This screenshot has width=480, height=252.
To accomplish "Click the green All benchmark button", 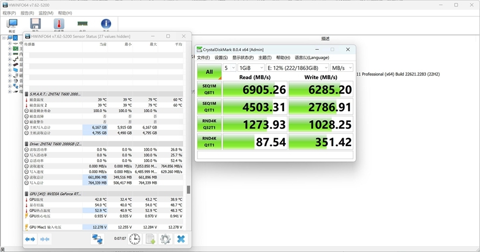I will click(x=209, y=72).
